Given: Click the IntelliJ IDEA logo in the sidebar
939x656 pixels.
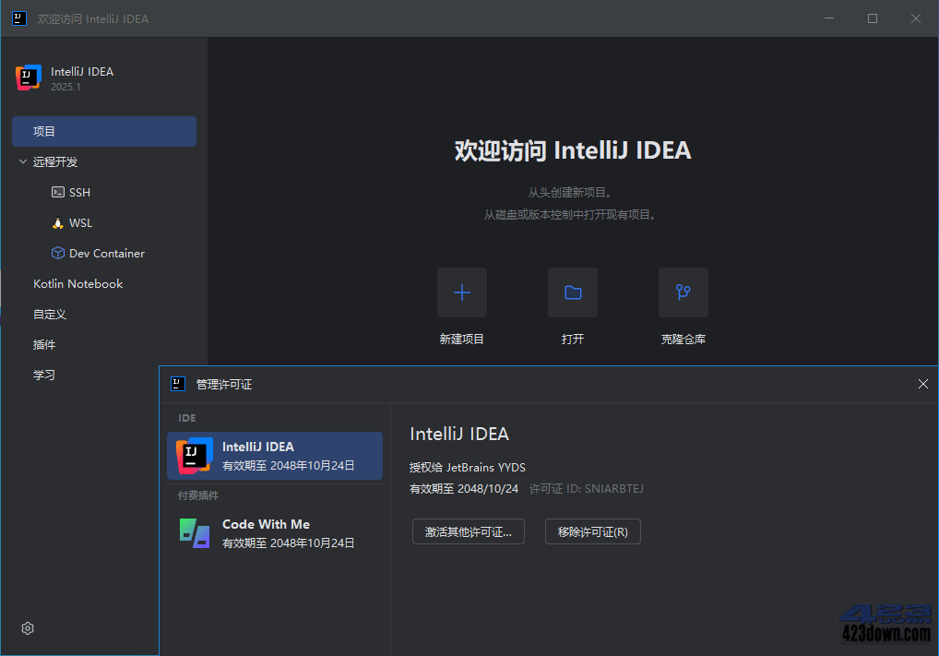Looking at the screenshot, I should tap(28, 78).
